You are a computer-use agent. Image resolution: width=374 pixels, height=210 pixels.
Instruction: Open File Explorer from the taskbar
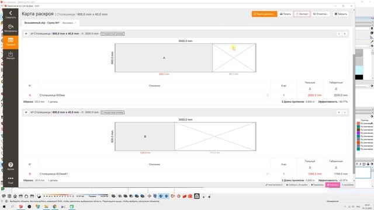coord(46,206)
